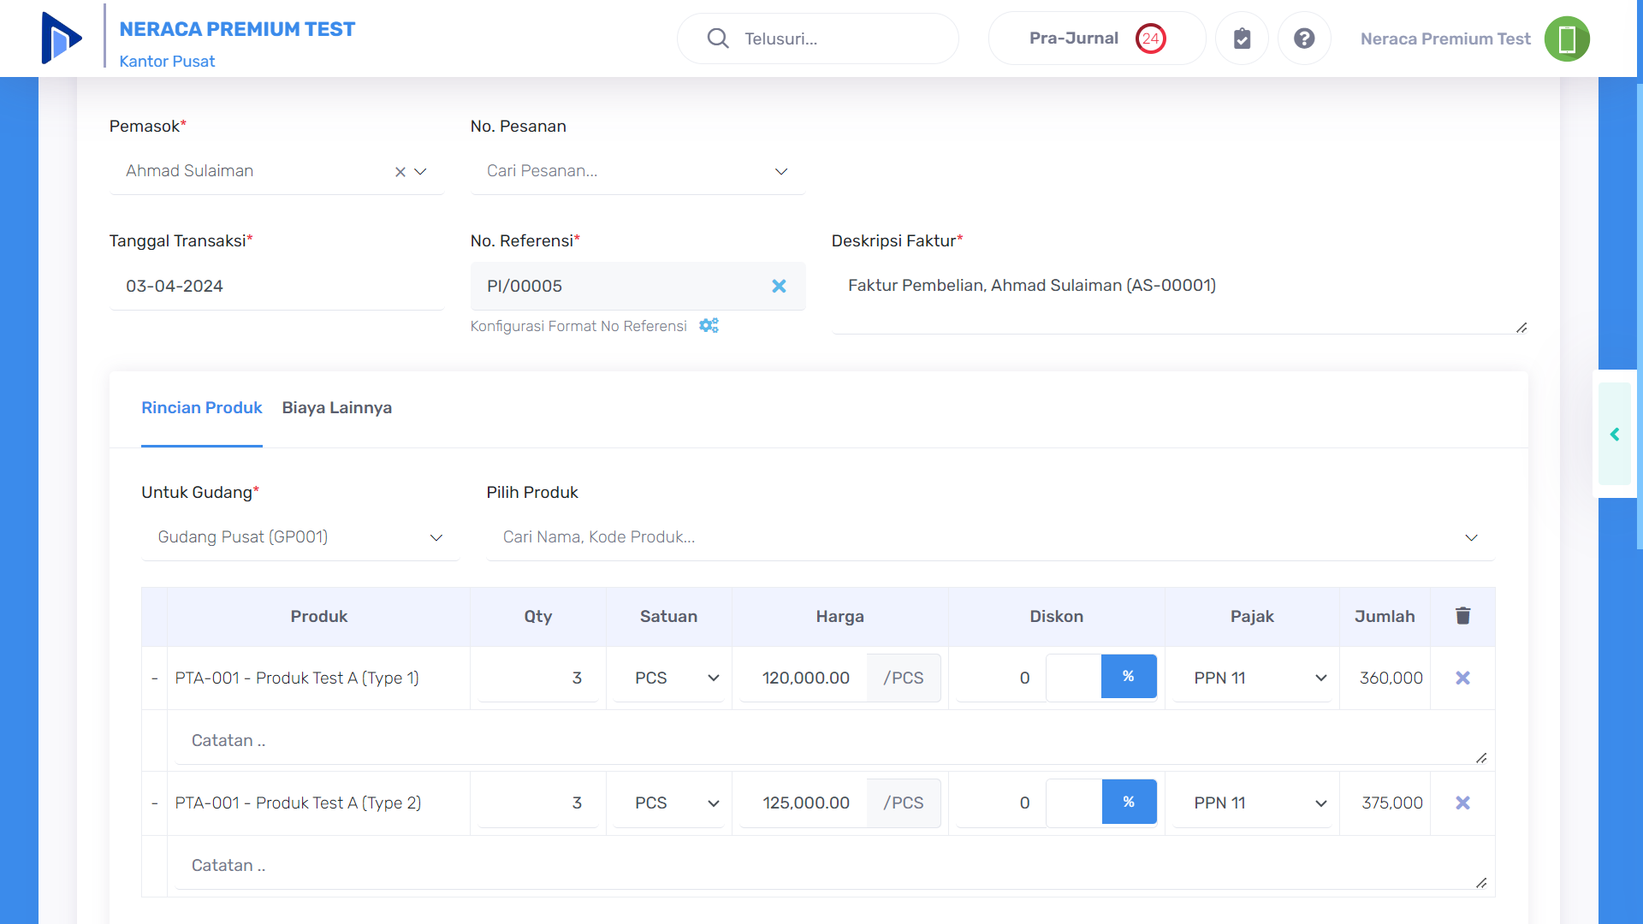
Task: Click Catatan field under Type 2 row
Action: (831, 865)
